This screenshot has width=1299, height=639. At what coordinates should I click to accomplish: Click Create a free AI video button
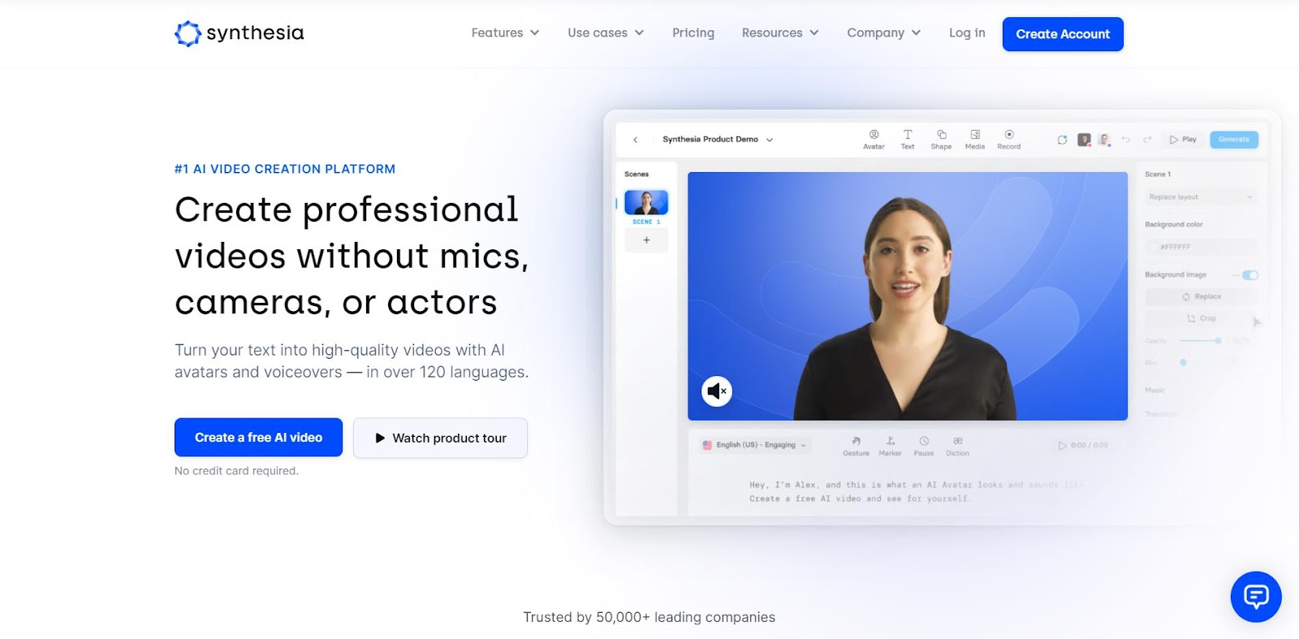(258, 438)
